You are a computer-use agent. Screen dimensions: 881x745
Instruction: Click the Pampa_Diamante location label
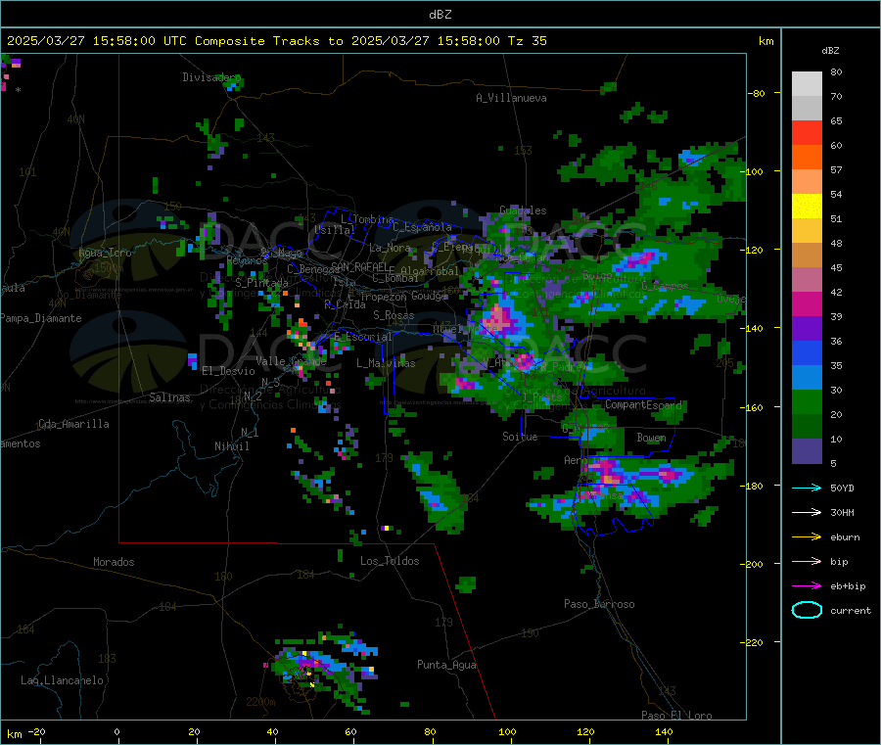[x=41, y=318]
